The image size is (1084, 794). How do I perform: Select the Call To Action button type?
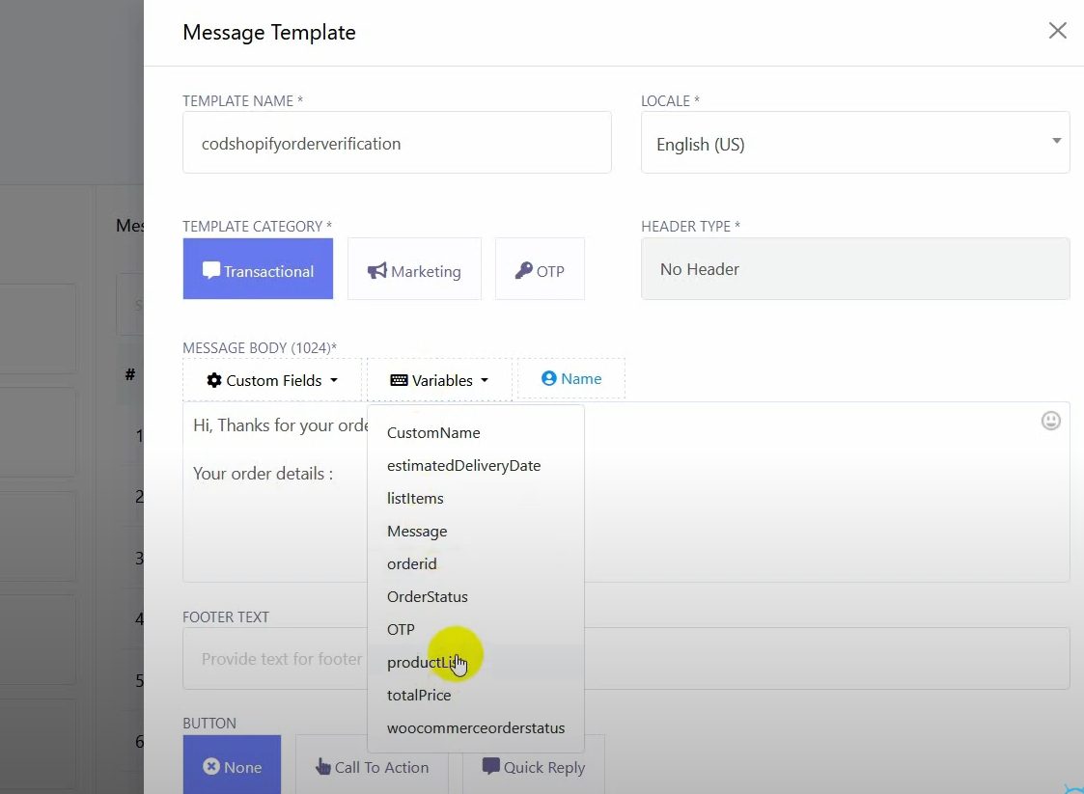tap(372, 767)
